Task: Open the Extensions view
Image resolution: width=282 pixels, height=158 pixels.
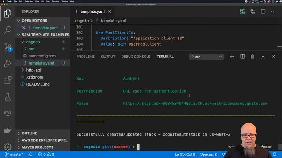Action: click(7, 80)
